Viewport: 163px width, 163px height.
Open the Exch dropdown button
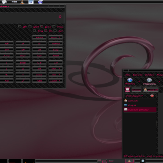coord(55,81)
